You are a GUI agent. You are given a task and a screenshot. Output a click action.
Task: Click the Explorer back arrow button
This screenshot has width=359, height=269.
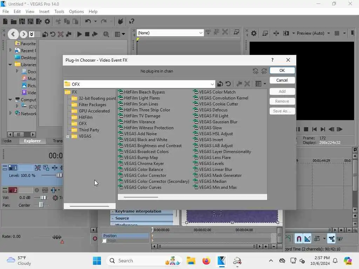click(13, 34)
